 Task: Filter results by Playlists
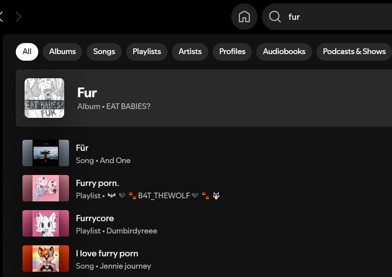tap(147, 52)
